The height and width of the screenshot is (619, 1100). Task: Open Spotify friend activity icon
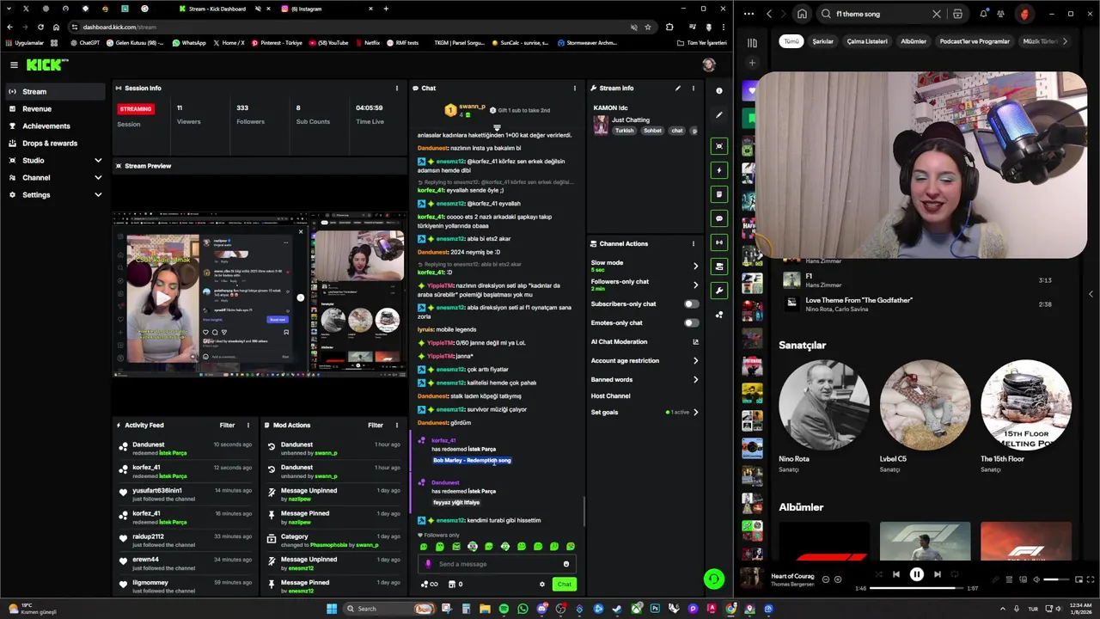[1001, 14]
